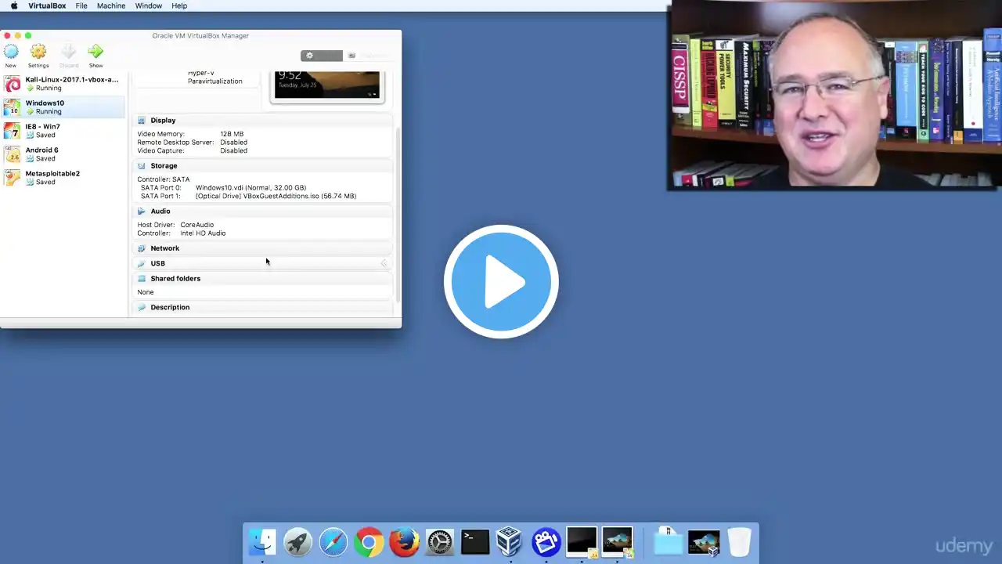The height and width of the screenshot is (564, 1002).
Task: Click the CoreAudio host driver value
Action: click(197, 225)
